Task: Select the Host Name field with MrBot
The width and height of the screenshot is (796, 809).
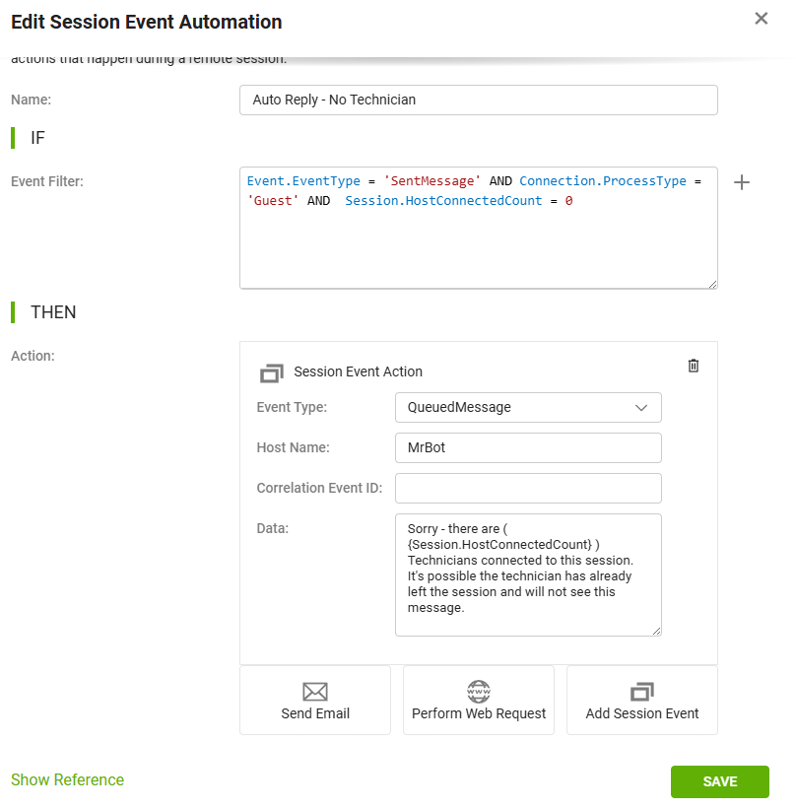Action: (527, 447)
